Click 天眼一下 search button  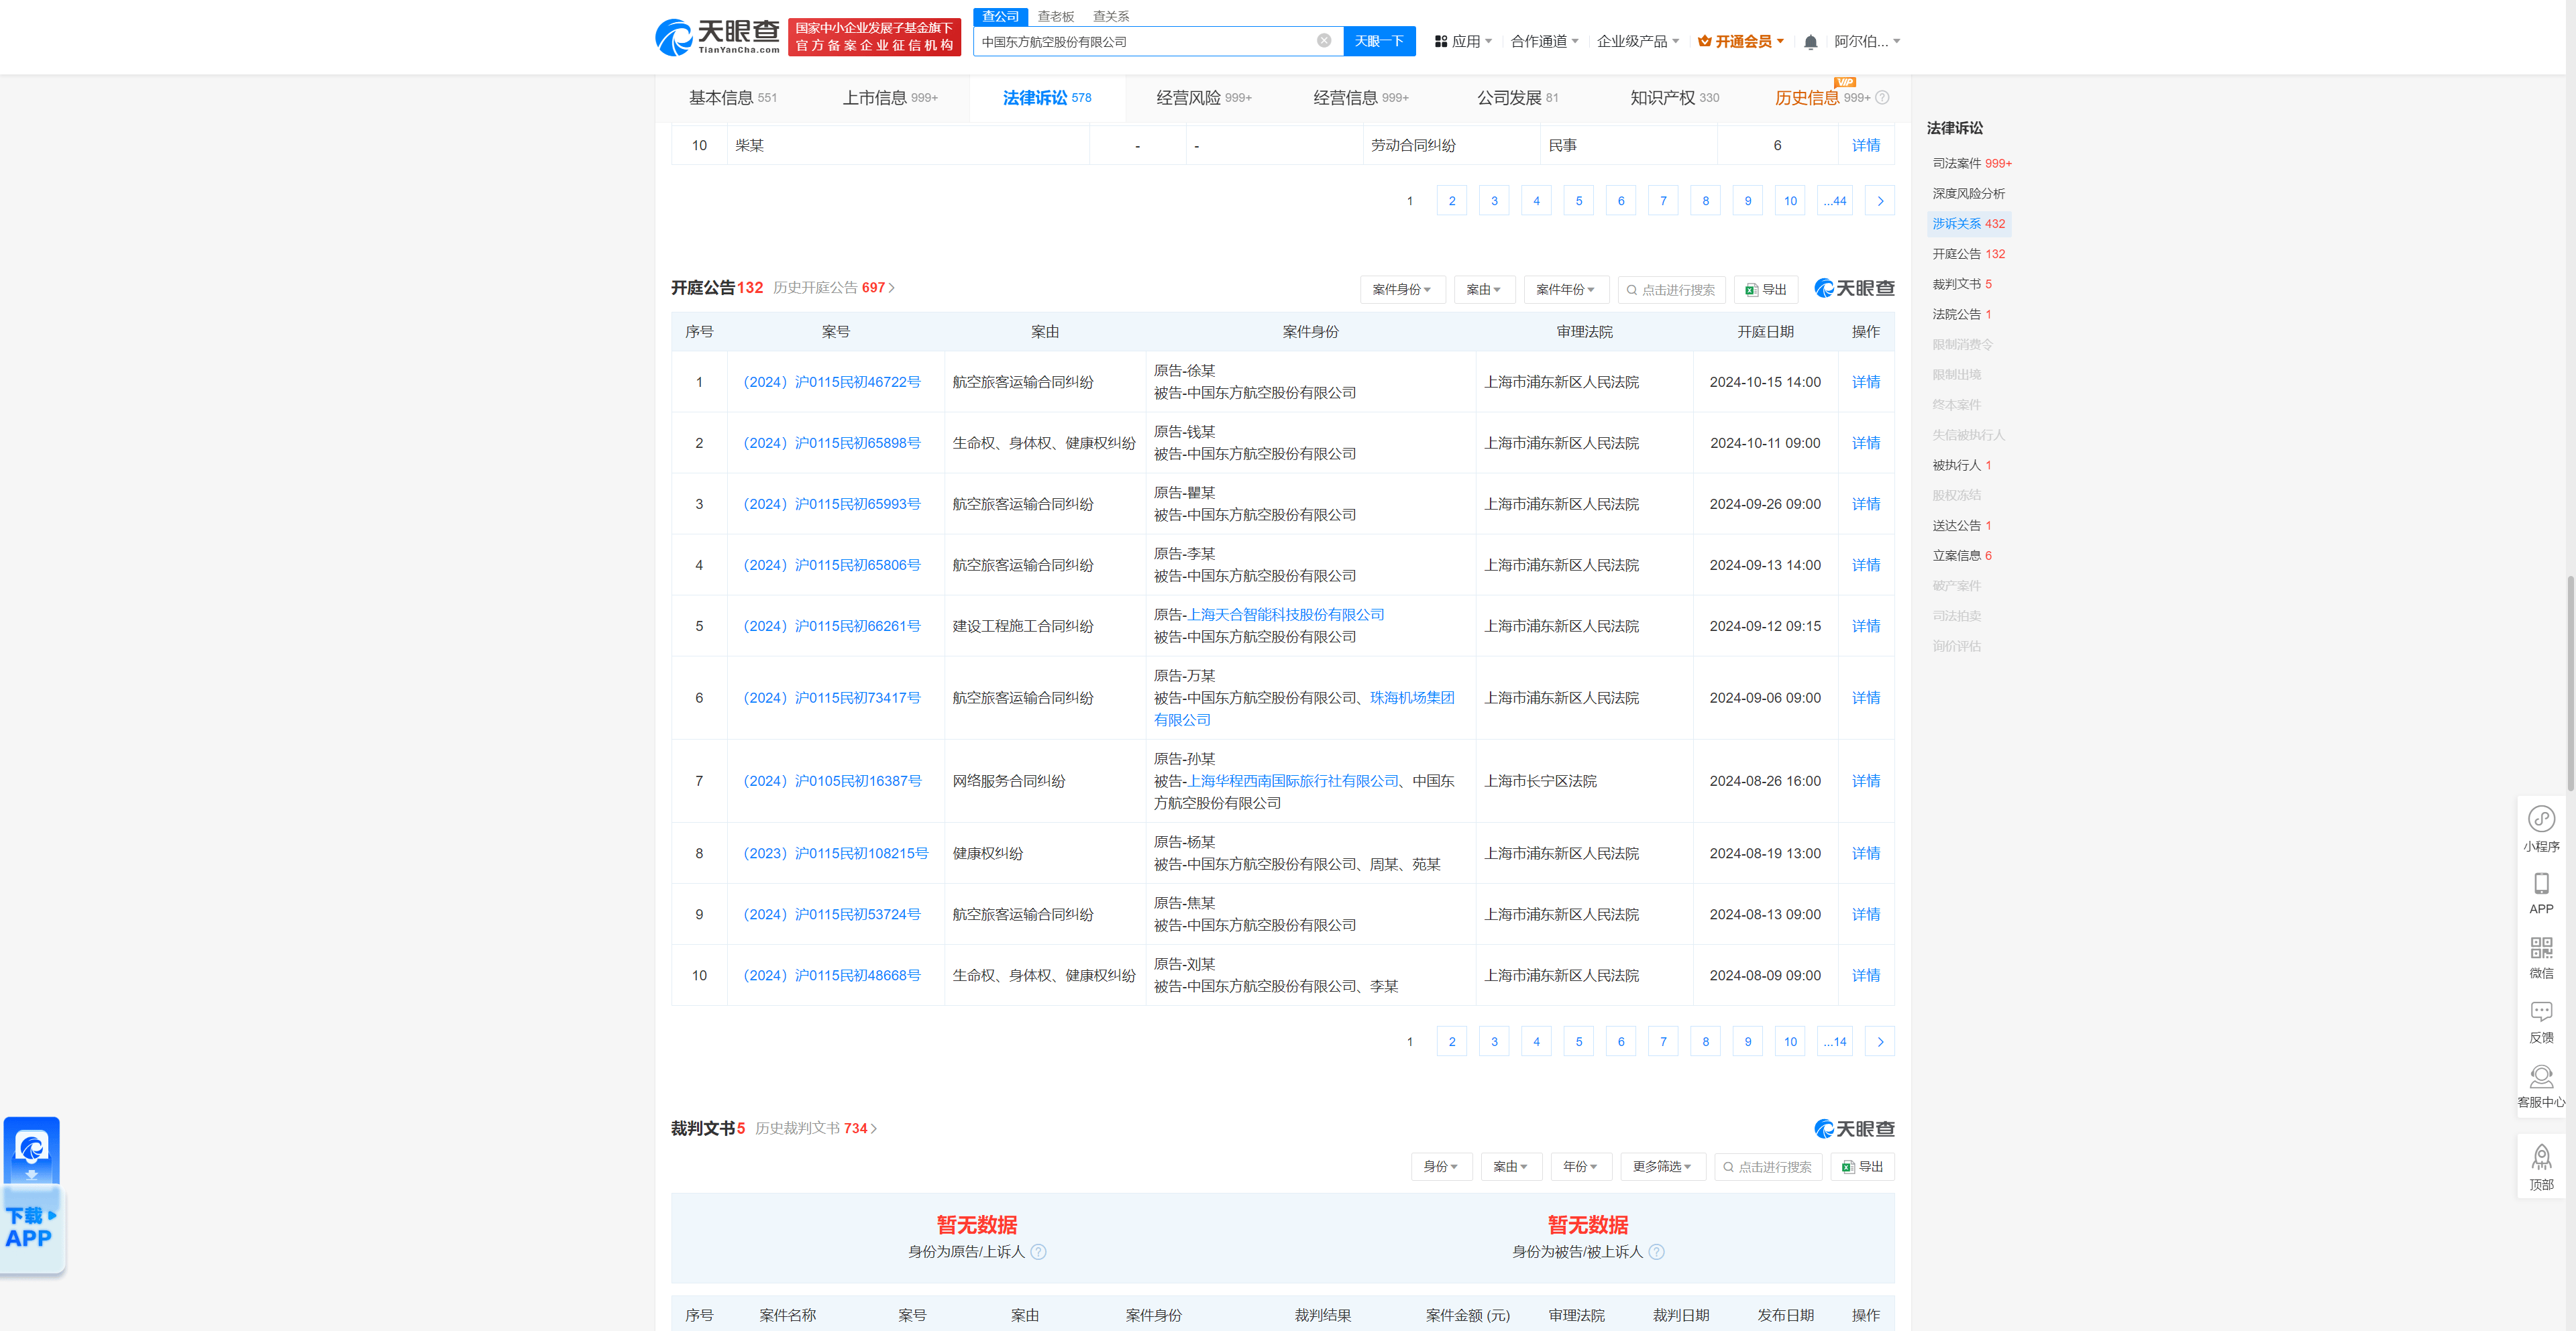pyautogui.click(x=1379, y=41)
